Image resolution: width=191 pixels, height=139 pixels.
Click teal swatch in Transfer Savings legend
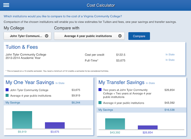[100, 103]
